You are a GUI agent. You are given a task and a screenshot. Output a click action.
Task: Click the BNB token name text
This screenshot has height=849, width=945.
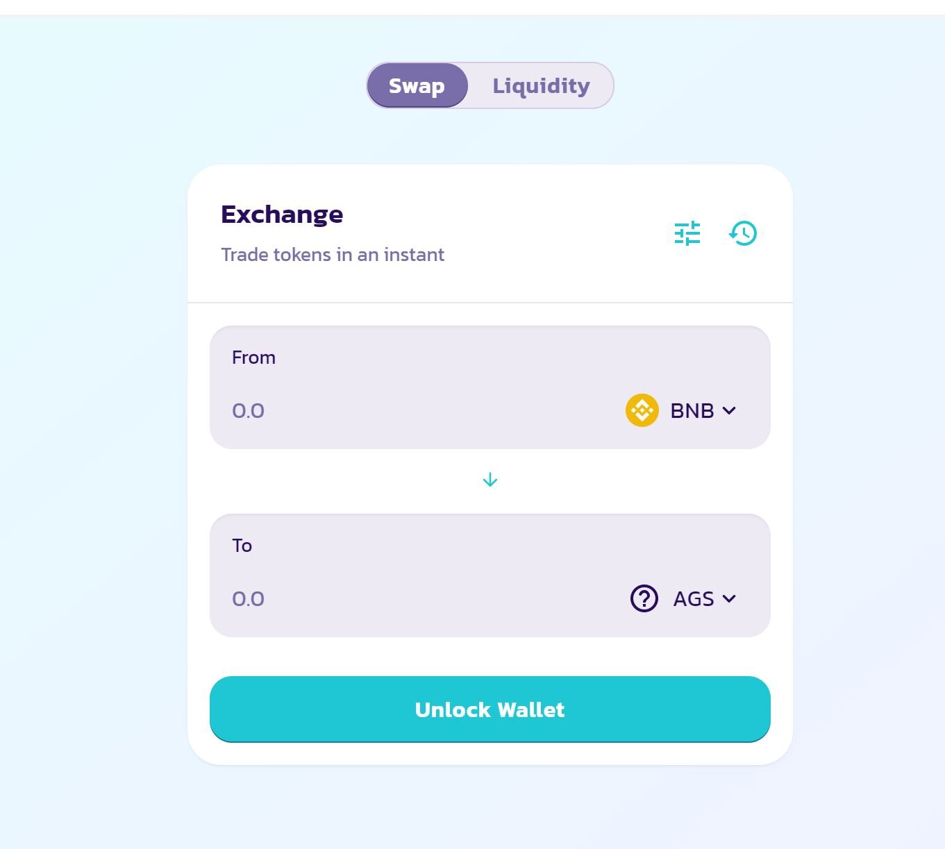click(x=692, y=410)
